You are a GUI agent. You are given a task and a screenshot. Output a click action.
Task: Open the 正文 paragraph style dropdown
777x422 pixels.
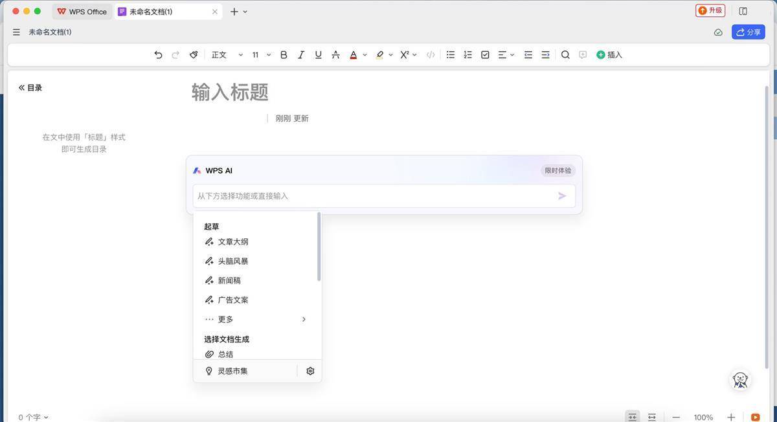[227, 55]
